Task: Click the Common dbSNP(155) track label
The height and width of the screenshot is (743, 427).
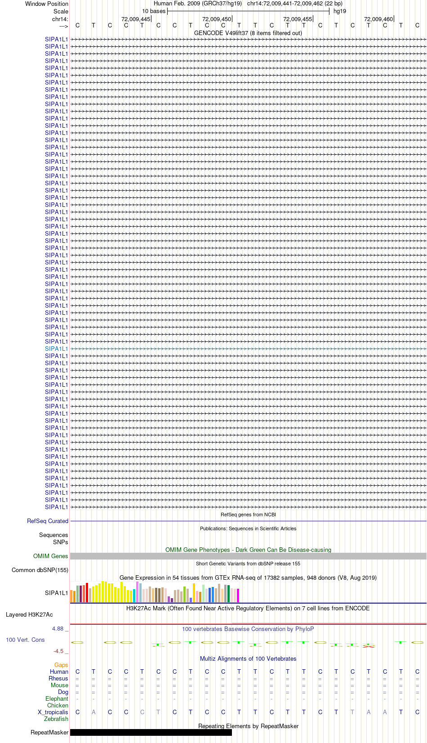Action: [40, 570]
